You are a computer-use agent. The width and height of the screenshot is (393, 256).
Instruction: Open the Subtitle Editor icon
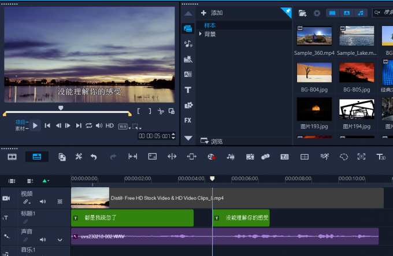coord(284,157)
